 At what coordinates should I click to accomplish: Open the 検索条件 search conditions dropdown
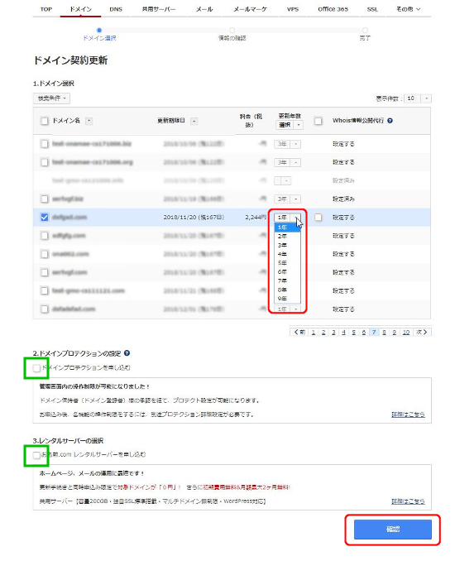pyautogui.click(x=51, y=98)
